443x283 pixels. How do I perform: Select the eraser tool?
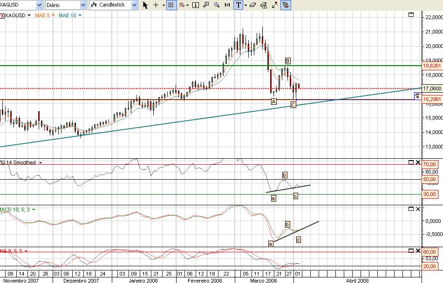point(252,5)
